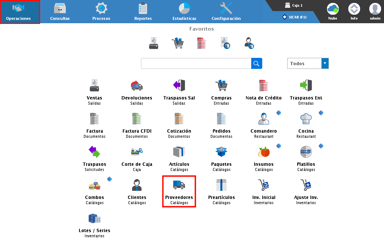Open the Ventas module icon
The width and height of the screenshot is (384, 245).
95,86
